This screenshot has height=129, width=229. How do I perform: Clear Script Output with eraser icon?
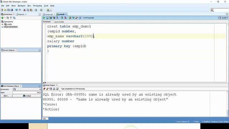[x=48, y=89]
